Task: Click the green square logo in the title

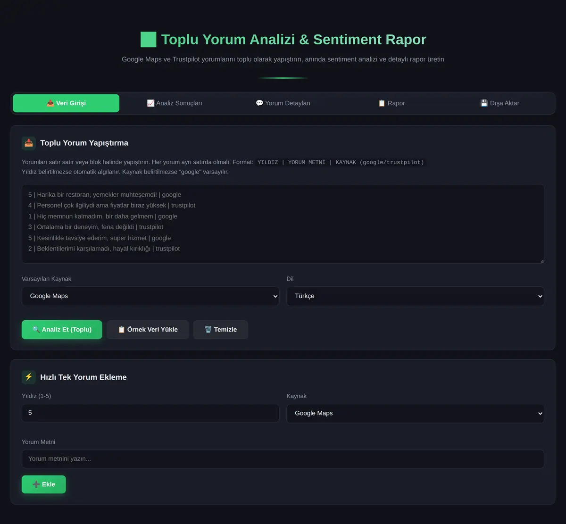Action: (x=148, y=40)
